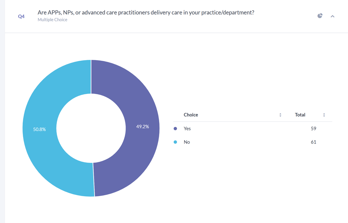348x223 pixels.
Task: Click the Q4 question number label
Action: coord(21,16)
